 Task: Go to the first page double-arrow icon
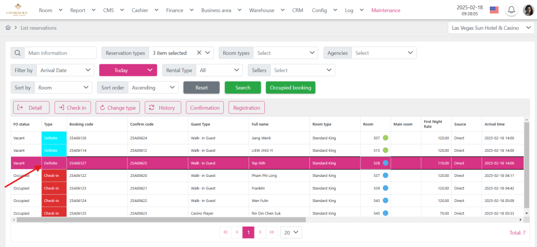point(225,232)
